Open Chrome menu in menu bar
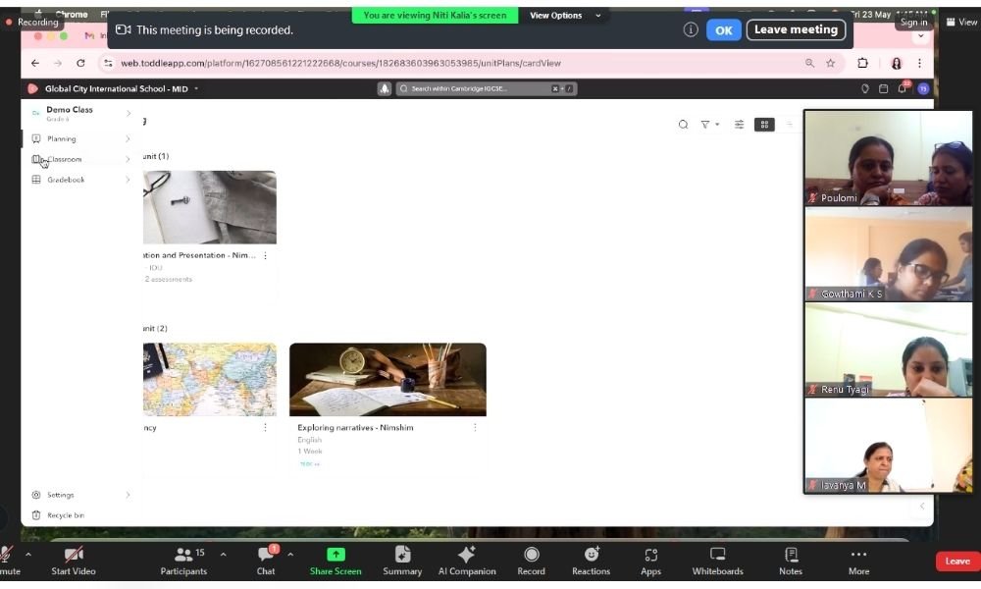This screenshot has width=981, height=589. pos(72,14)
